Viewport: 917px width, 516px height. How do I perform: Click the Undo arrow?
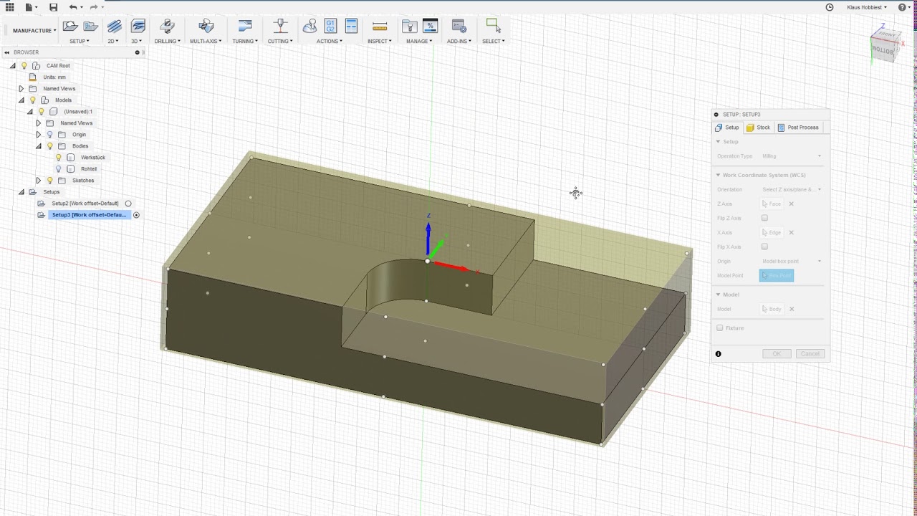pyautogui.click(x=73, y=7)
